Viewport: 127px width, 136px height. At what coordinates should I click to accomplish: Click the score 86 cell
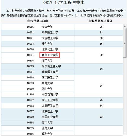click(x=99, y=44)
